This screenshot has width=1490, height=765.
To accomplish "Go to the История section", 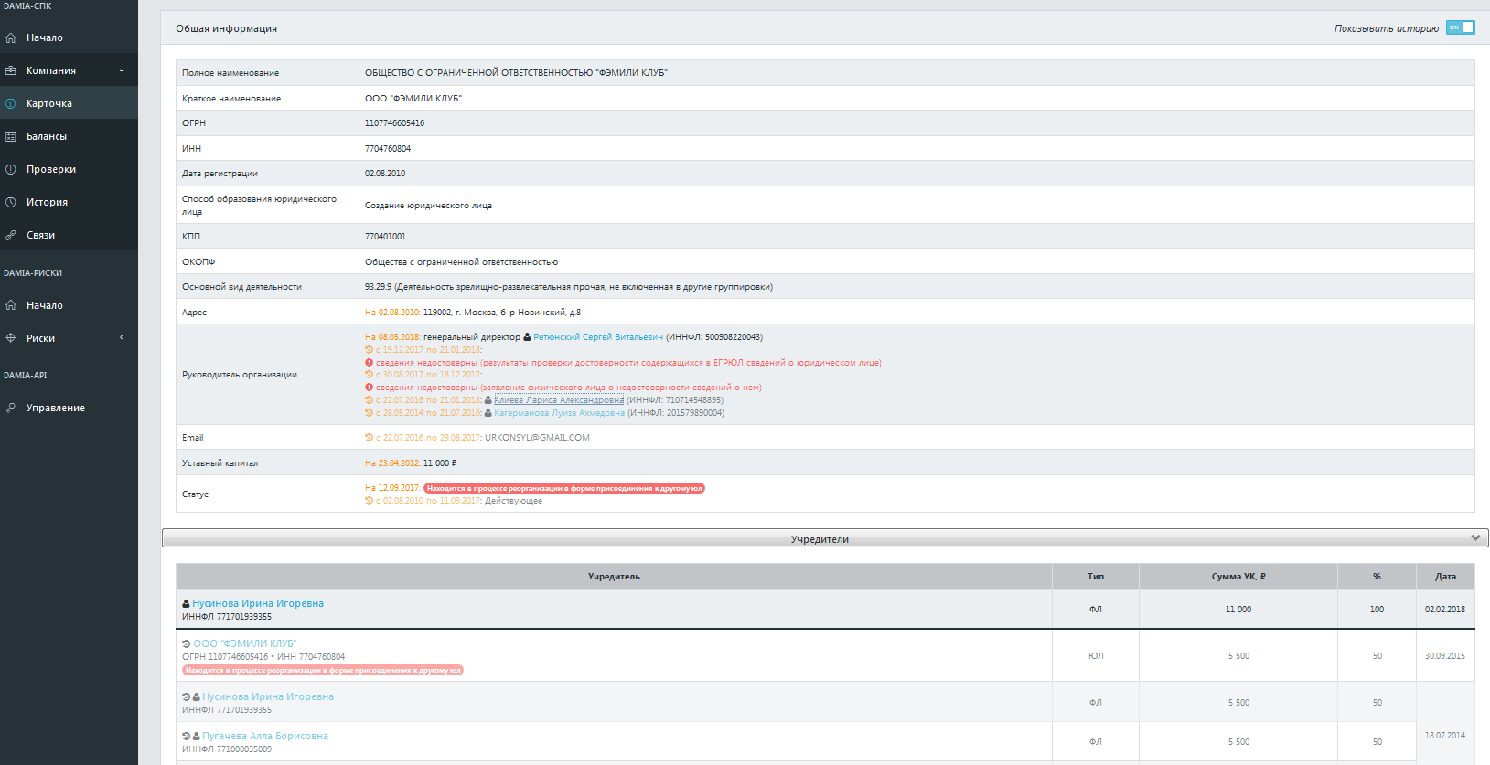I will point(47,203).
